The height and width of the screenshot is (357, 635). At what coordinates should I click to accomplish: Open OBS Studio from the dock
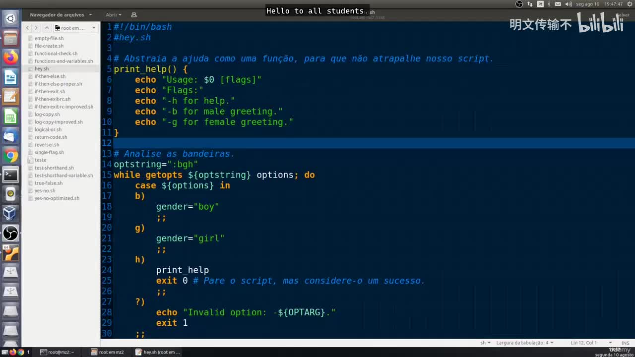click(10, 233)
